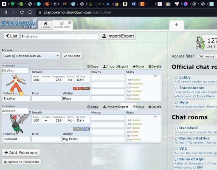Switch to the Amazon browser tab

(125, 4)
